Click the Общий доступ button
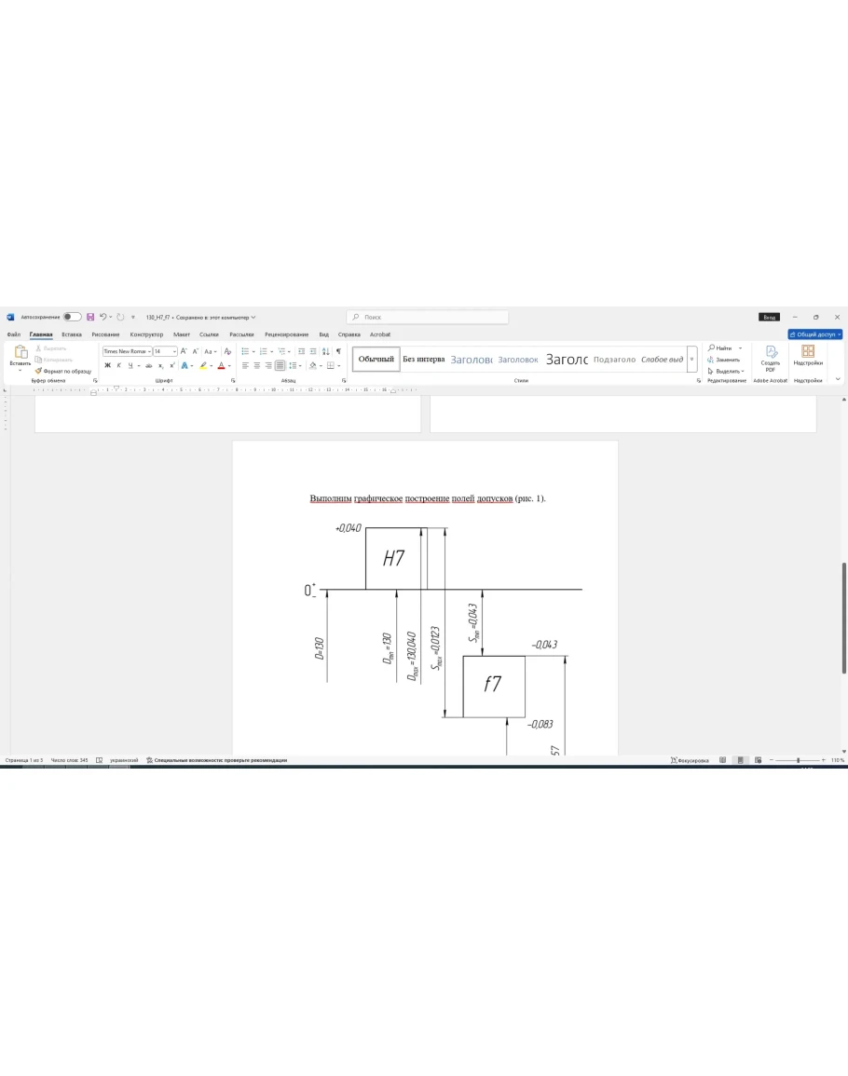The width and height of the screenshot is (848, 1076). (x=814, y=334)
